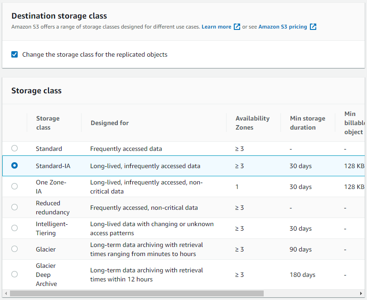This screenshot has width=367, height=300.
Task: Click the Designed for column header
Action: point(109,123)
